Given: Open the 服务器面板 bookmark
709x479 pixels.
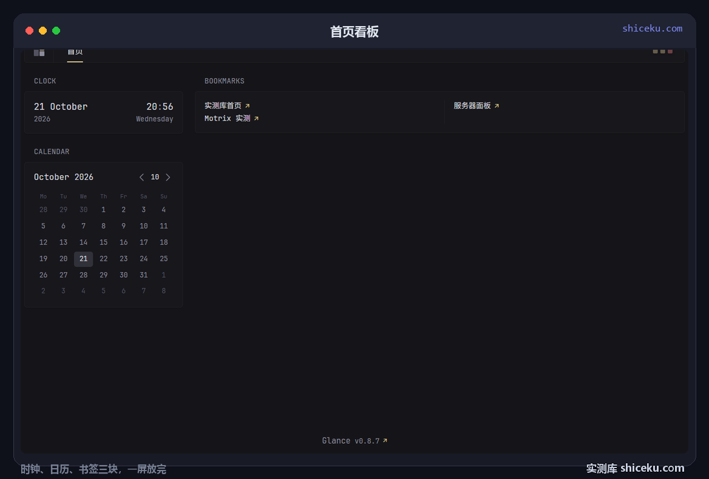Looking at the screenshot, I should [x=472, y=106].
